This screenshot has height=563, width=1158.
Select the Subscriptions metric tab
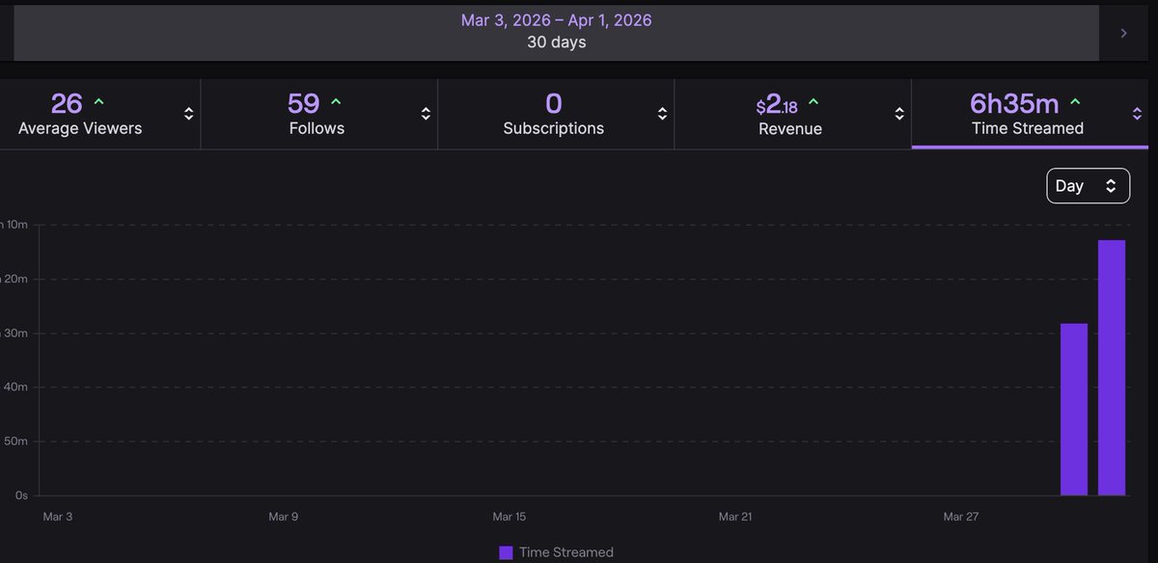click(555, 114)
